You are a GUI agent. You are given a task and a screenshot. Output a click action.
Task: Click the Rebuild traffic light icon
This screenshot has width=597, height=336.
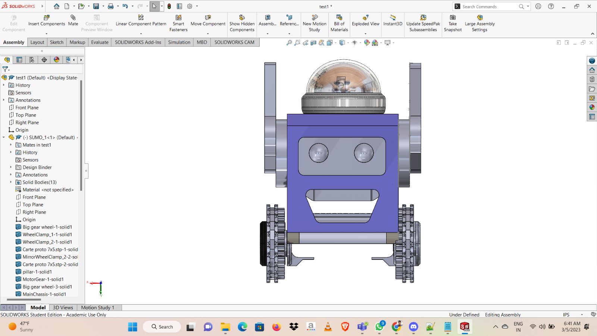(169, 6)
